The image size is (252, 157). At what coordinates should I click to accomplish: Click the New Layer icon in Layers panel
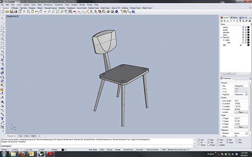pos(221,21)
